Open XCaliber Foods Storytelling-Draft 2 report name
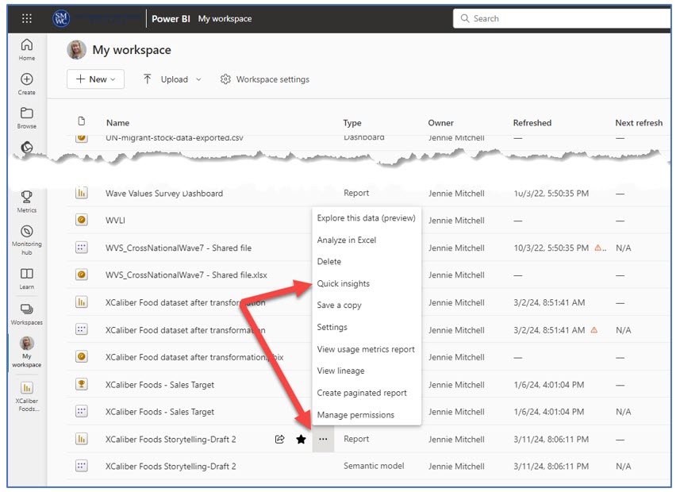 171,440
